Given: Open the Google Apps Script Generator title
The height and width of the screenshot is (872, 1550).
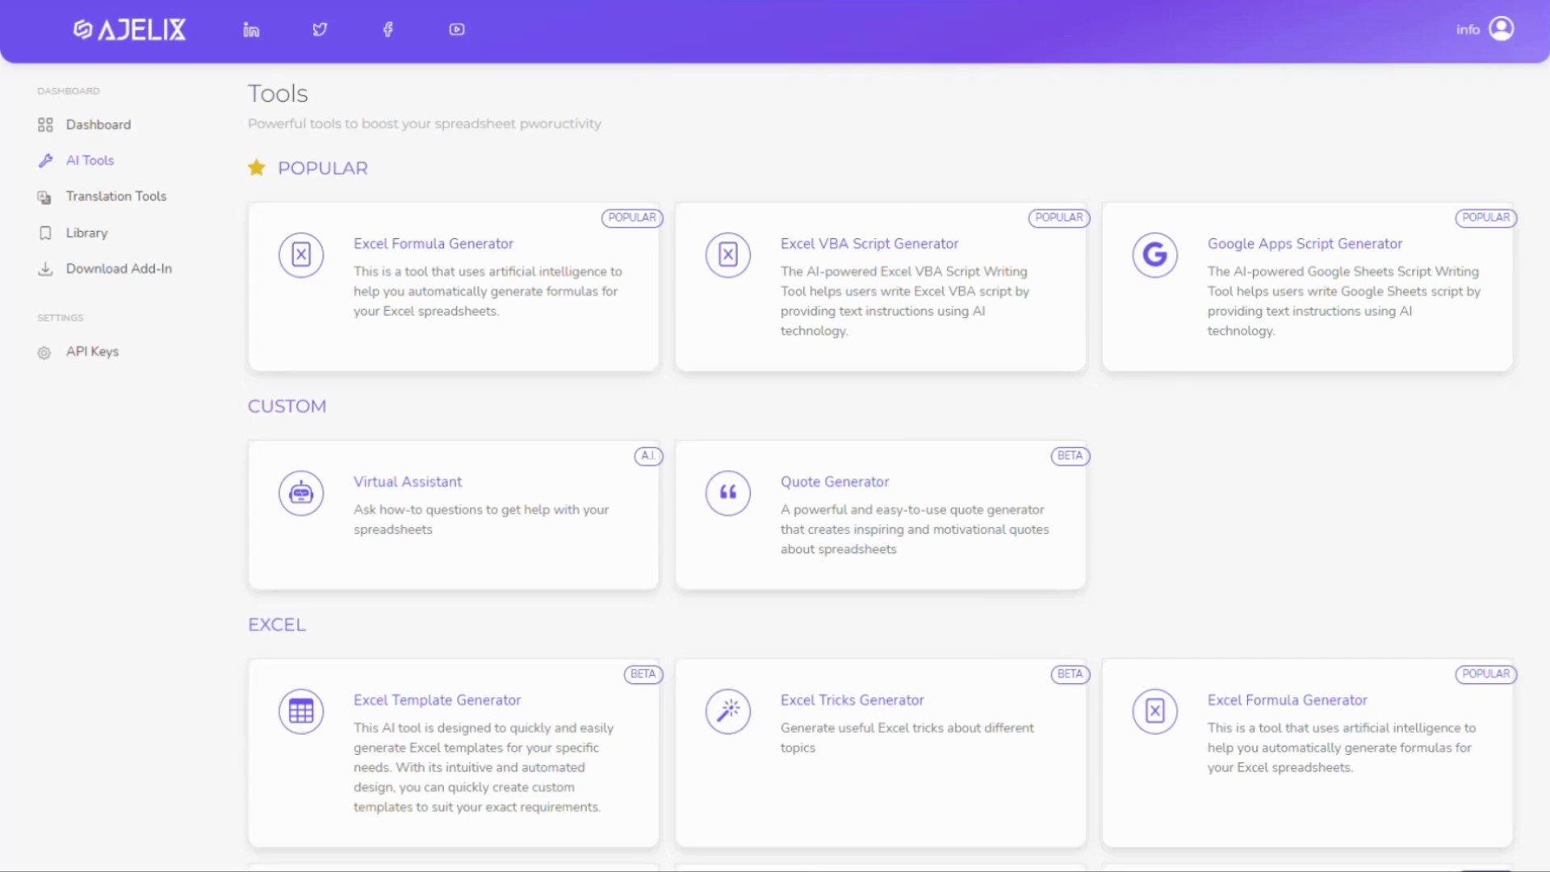Looking at the screenshot, I should point(1305,244).
